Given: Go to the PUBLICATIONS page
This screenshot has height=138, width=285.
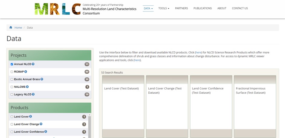Looking at the screenshot, I should click(202, 8).
